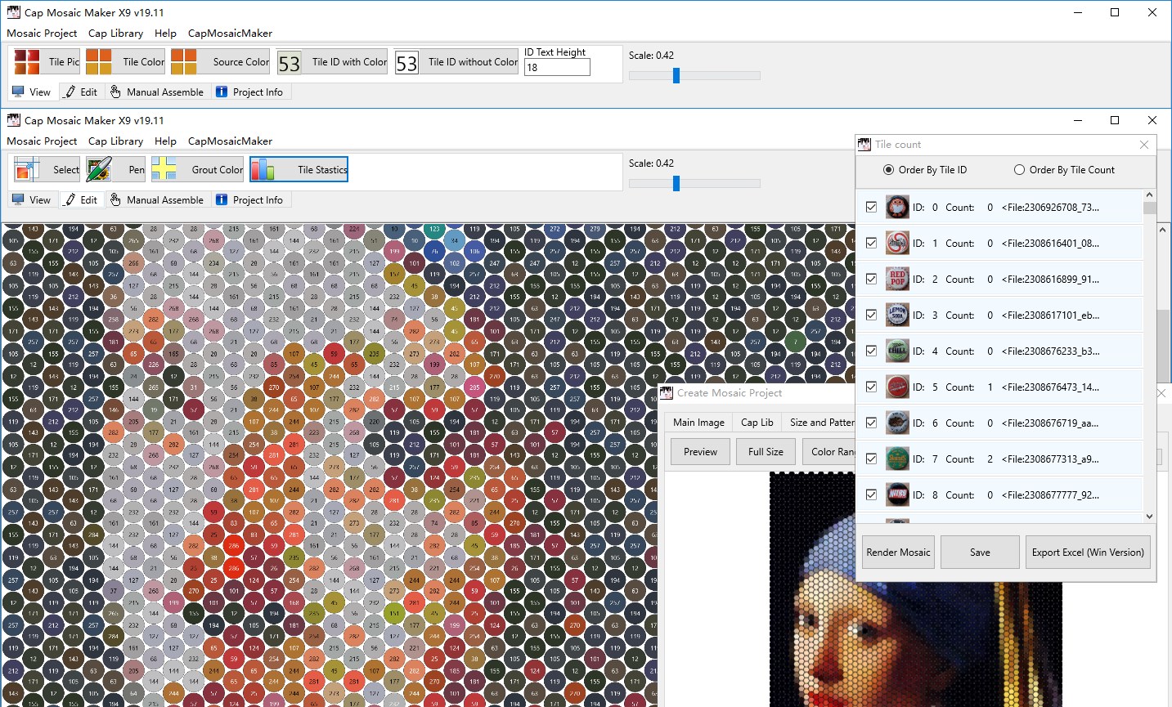Click cap thumbnail for tile ID 1

pyautogui.click(x=897, y=243)
